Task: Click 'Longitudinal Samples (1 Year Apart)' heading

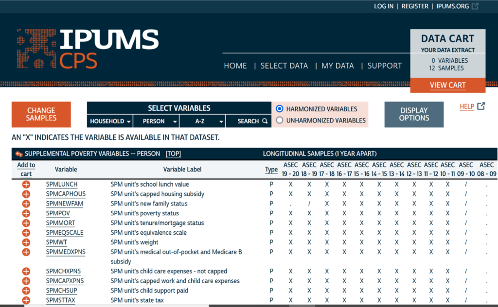Action: pos(320,154)
